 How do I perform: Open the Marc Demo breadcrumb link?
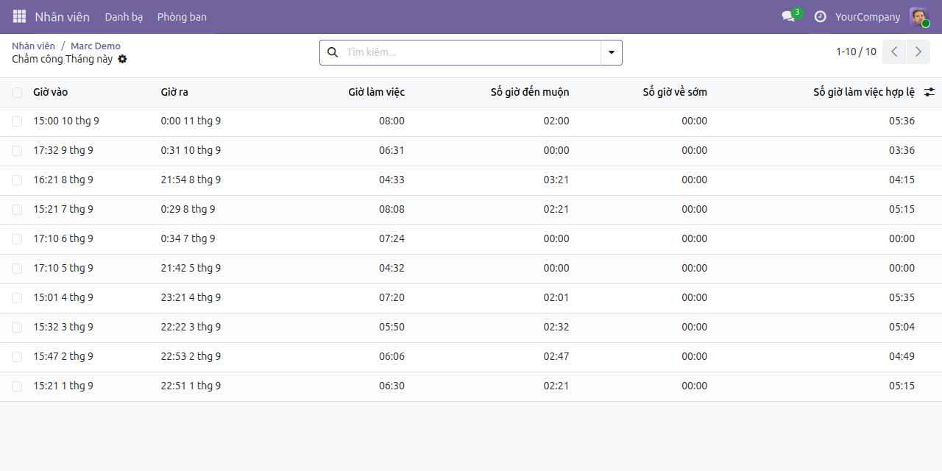(96, 46)
